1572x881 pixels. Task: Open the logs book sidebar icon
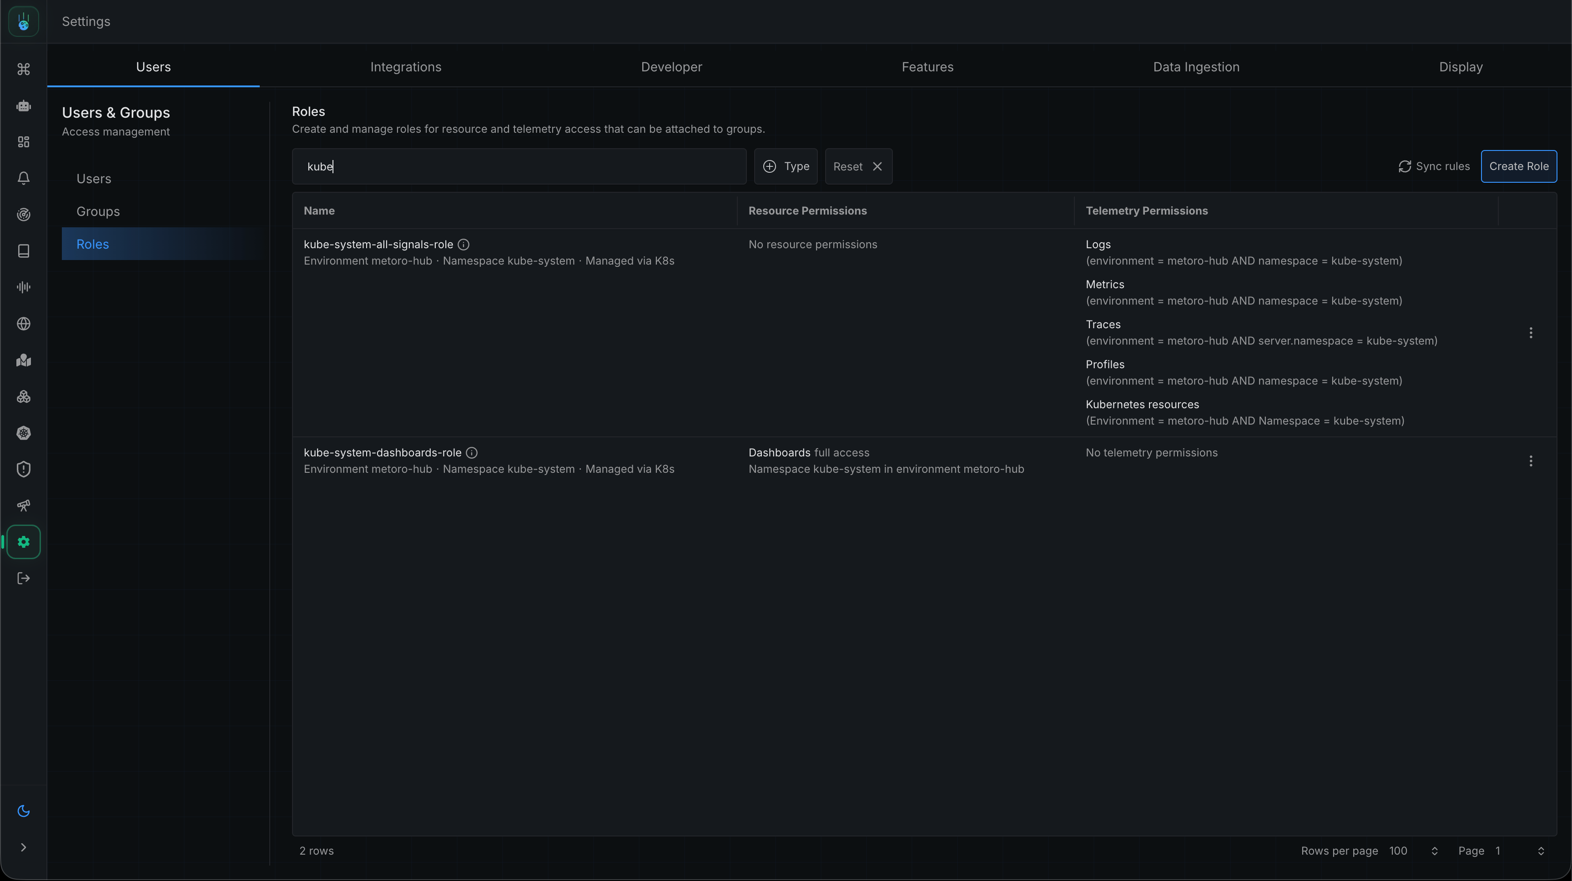pyautogui.click(x=23, y=251)
